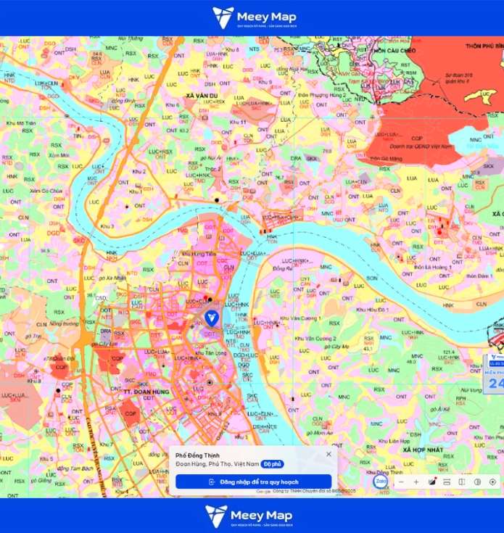Click the khu Tân Long label
Screen dimensions: 504x533
[211, 353]
